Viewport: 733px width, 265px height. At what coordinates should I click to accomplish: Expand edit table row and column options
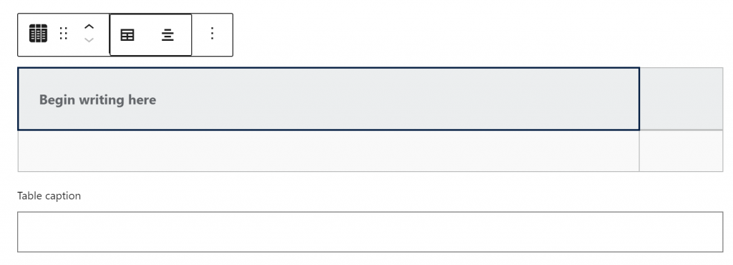127,34
